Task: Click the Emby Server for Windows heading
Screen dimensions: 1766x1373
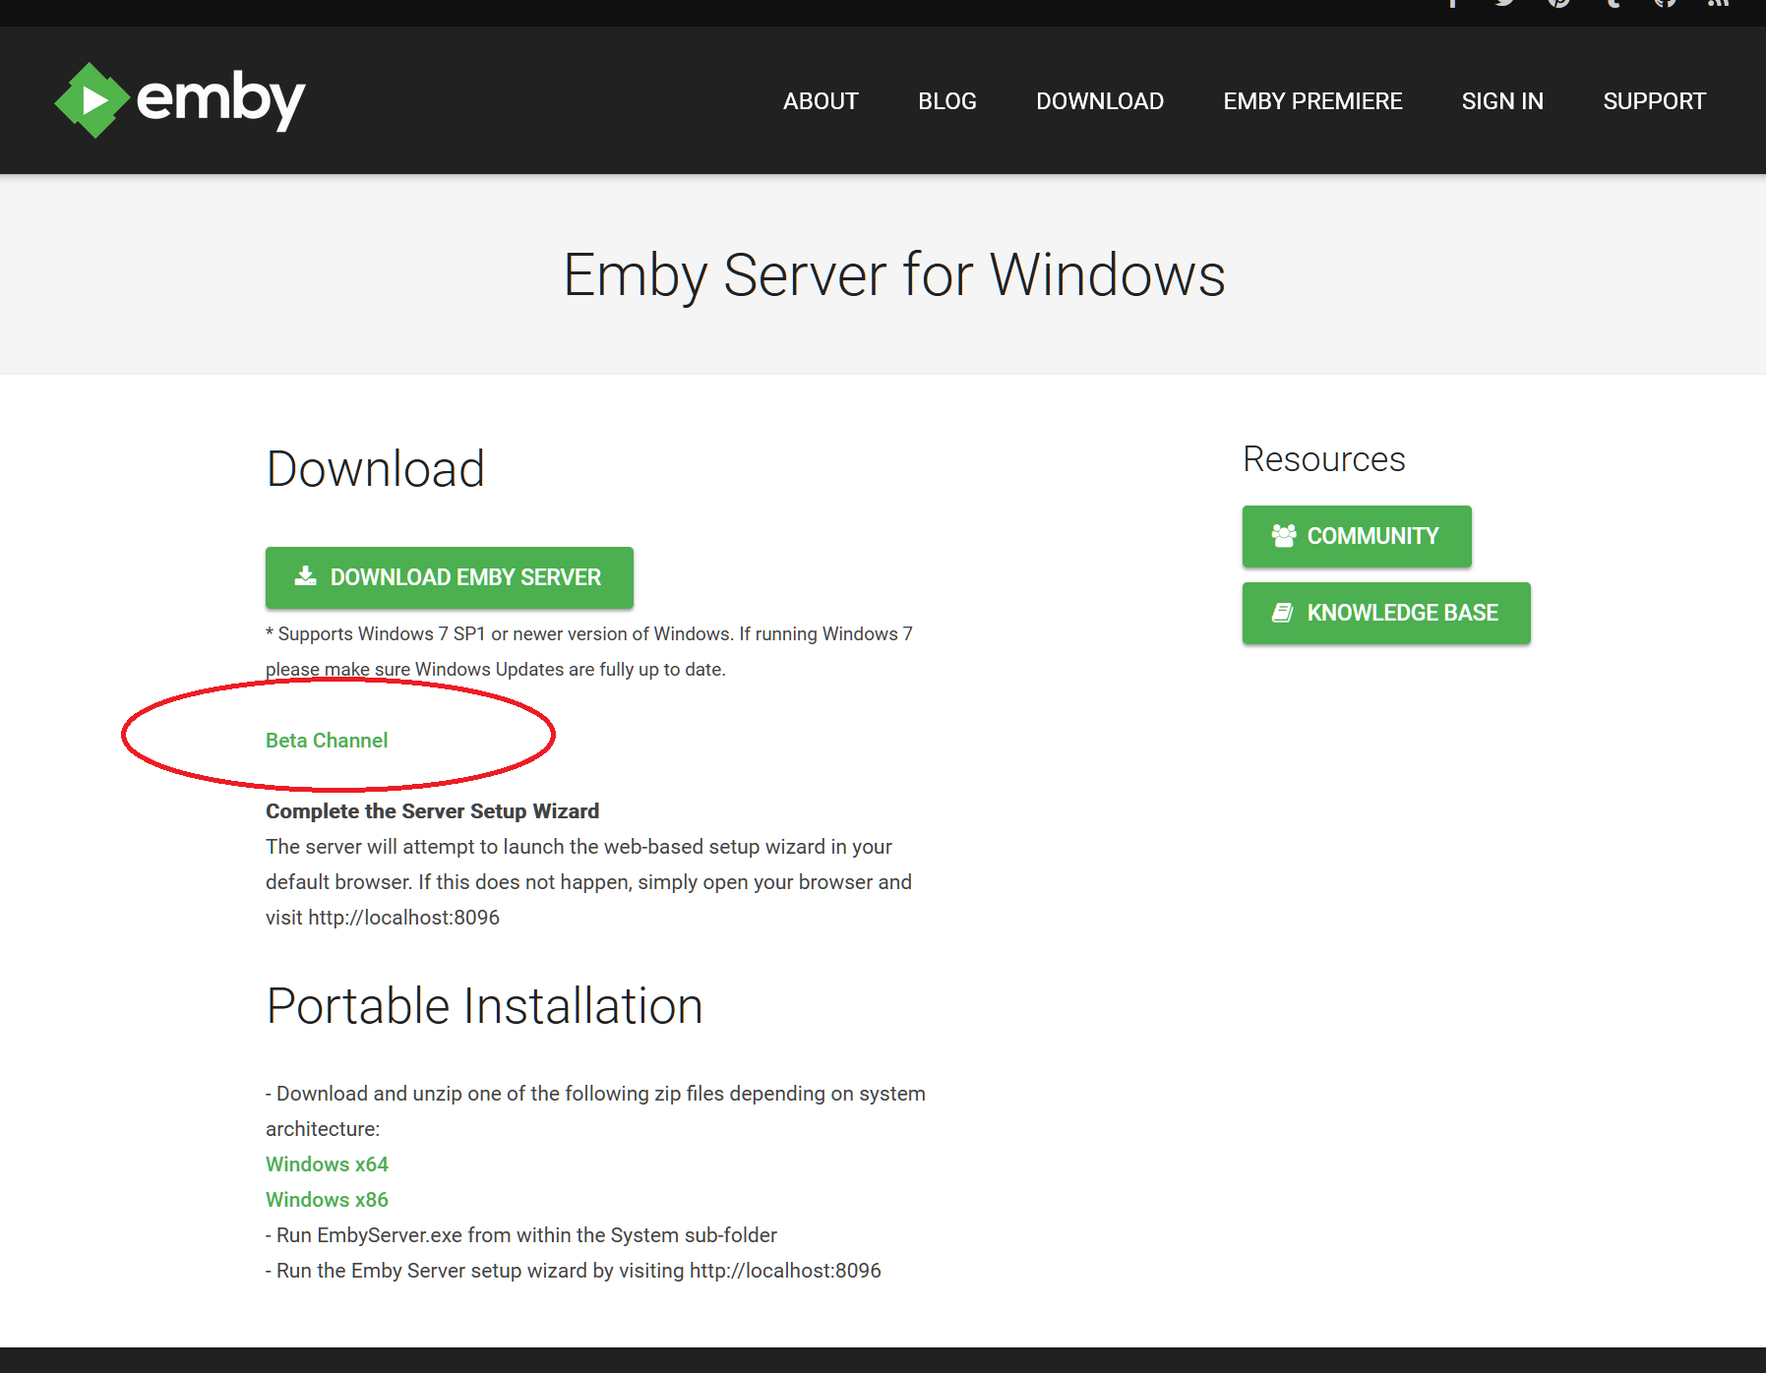Action: point(894,275)
